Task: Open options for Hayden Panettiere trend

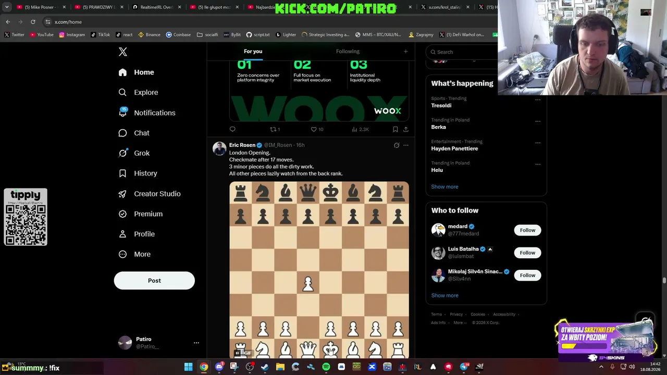Action: pyautogui.click(x=538, y=143)
